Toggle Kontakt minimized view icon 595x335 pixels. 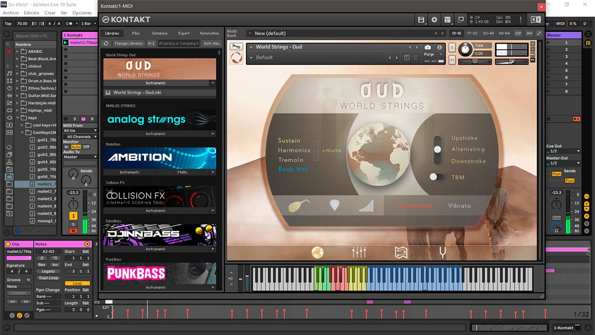pos(461,20)
